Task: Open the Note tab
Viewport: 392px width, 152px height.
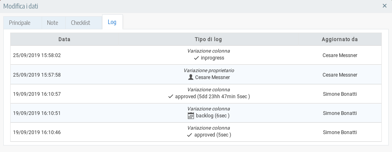Action: point(53,23)
